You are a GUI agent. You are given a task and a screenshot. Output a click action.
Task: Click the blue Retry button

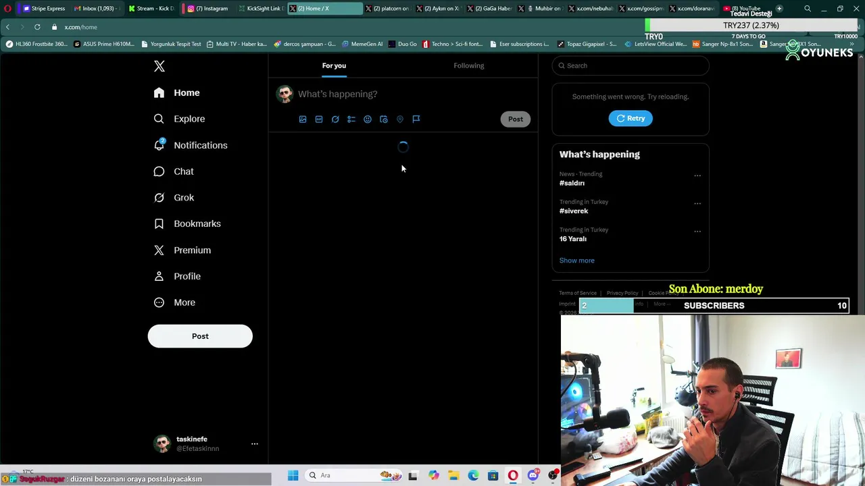coord(631,118)
